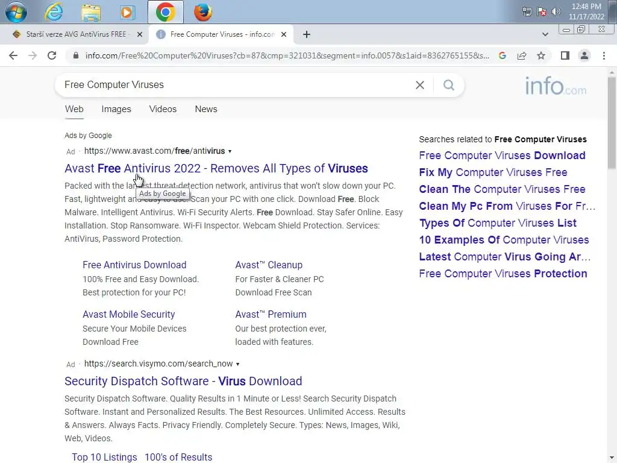
Task: Close the AVG AntiVirus FREE tab
Action: [140, 34]
